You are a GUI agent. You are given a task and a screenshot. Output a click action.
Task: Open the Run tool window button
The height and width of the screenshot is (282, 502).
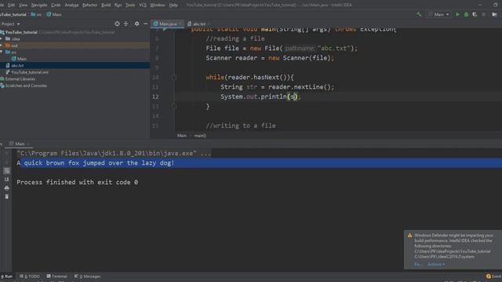pyautogui.click(x=6, y=277)
